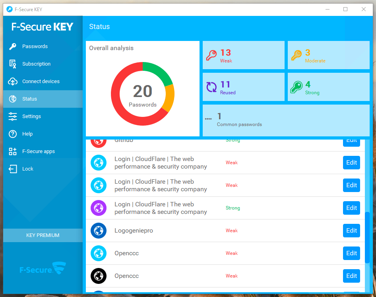Click the Common passwords asterisks icon
The height and width of the screenshot is (297, 376).
[208, 119]
